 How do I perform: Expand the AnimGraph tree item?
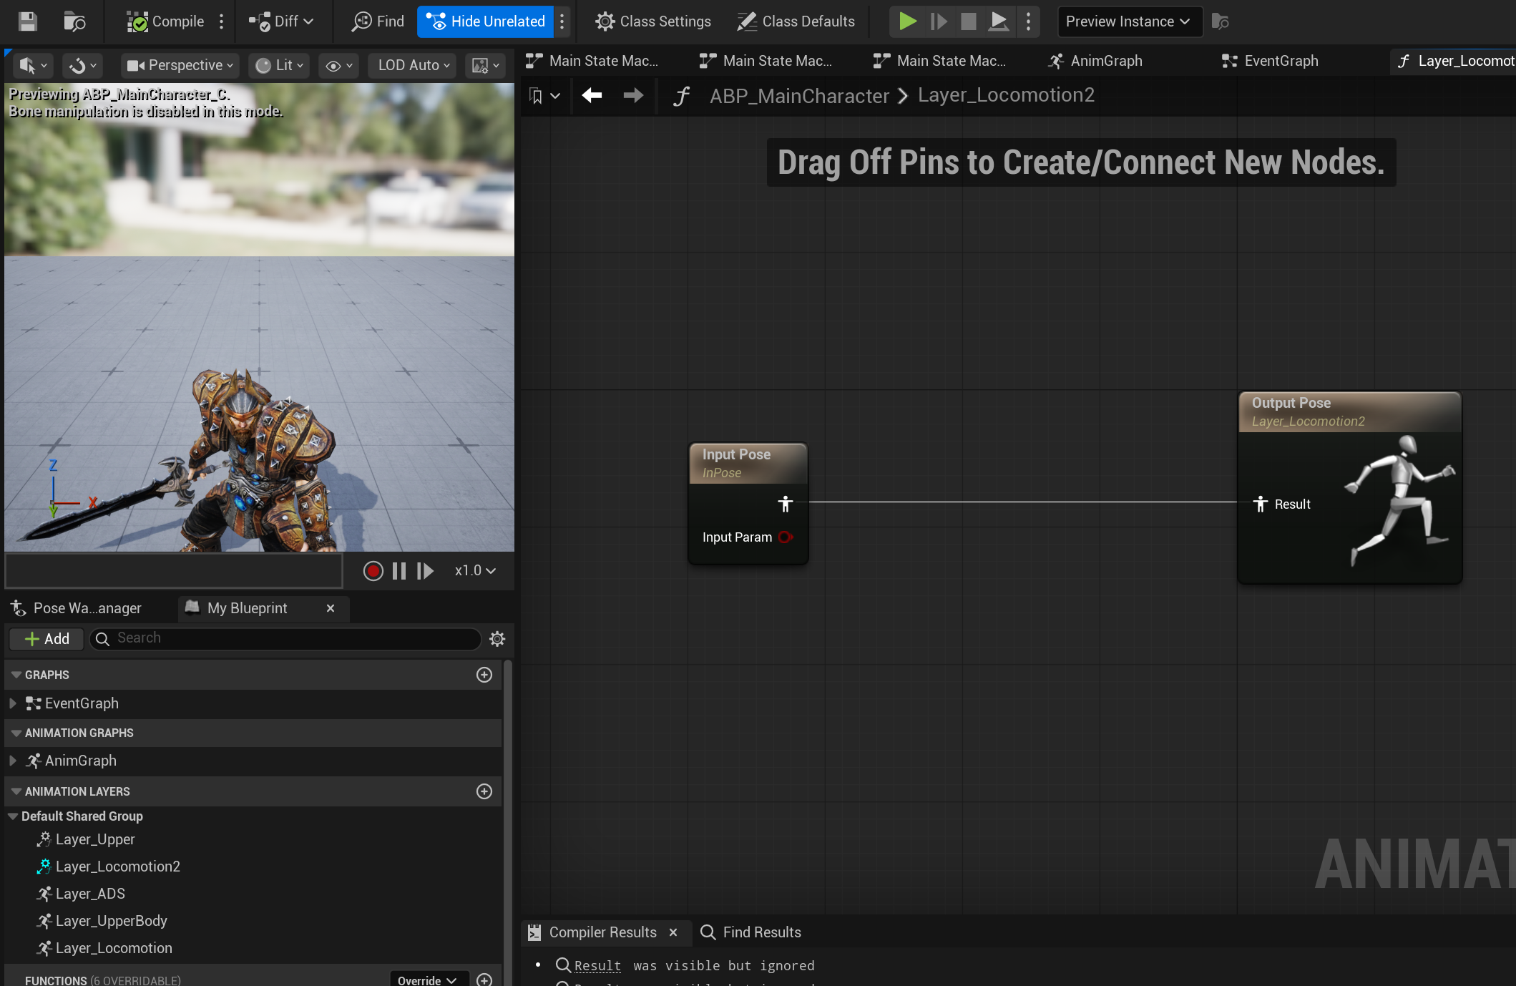[13, 761]
